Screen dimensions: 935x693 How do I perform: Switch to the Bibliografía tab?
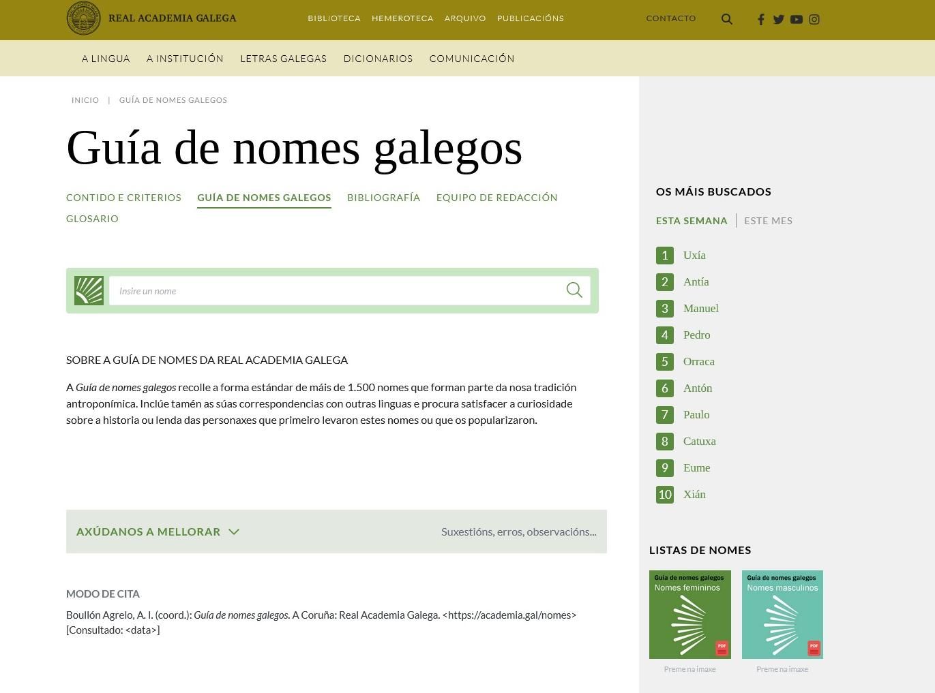click(384, 198)
